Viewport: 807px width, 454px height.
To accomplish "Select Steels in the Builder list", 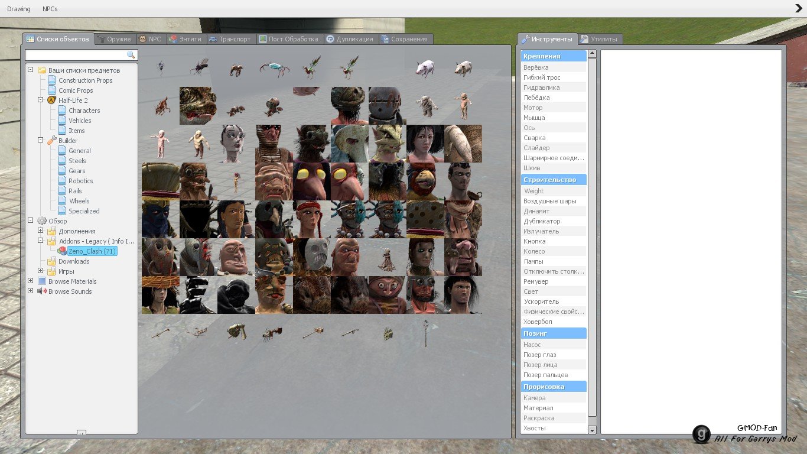I will pos(77,161).
